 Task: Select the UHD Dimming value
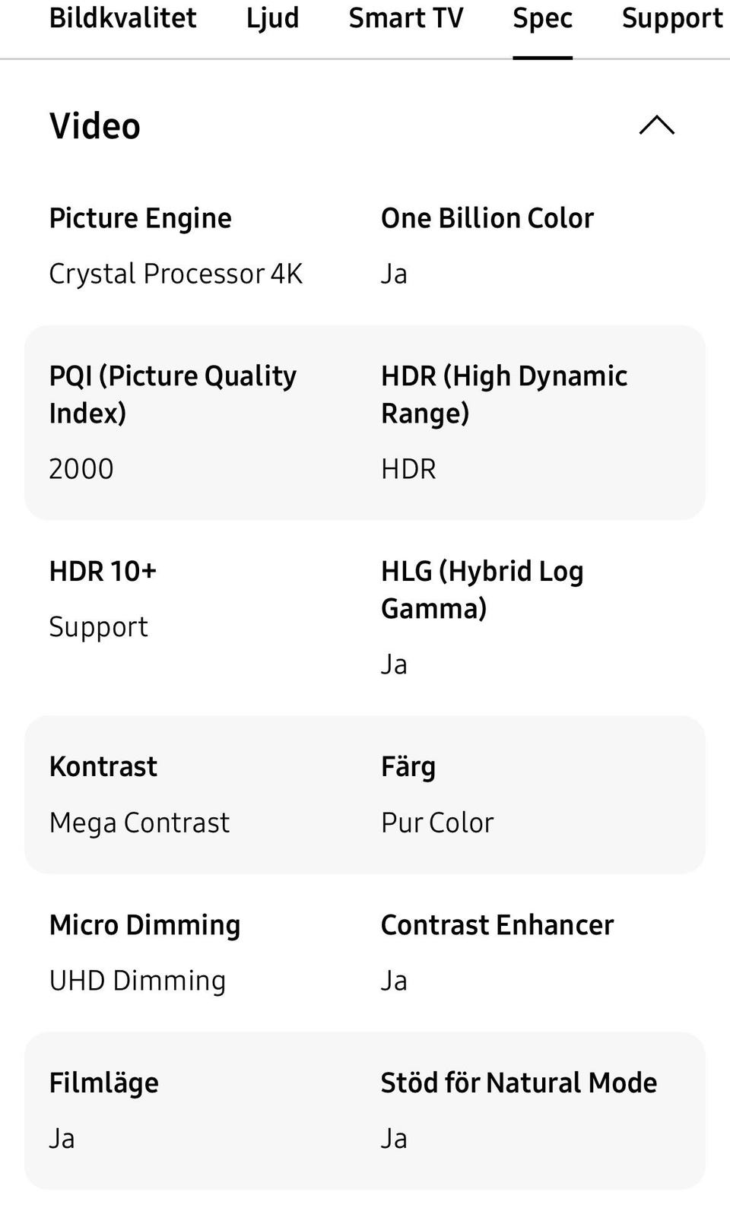click(x=138, y=981)
